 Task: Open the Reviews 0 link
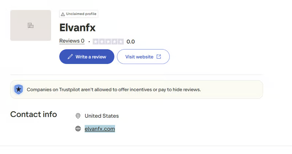72,41
